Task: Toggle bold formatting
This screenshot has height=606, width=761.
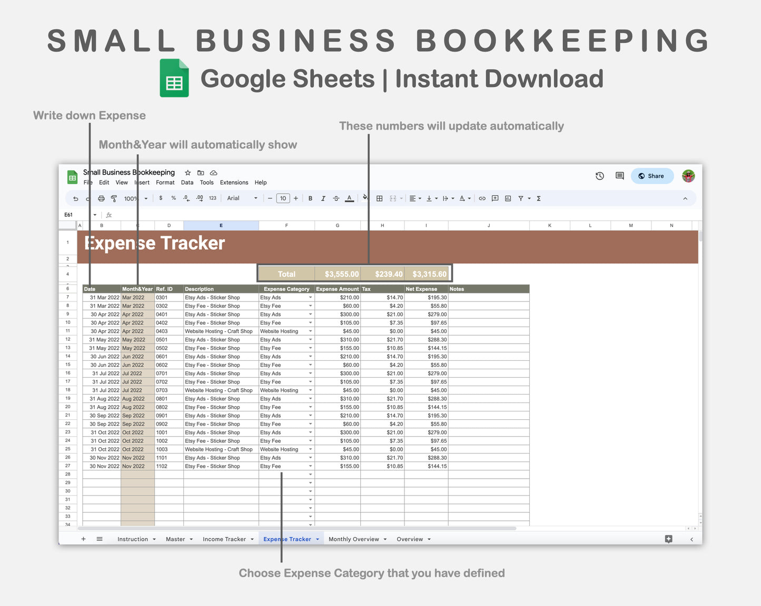Action: click(310, 198)
